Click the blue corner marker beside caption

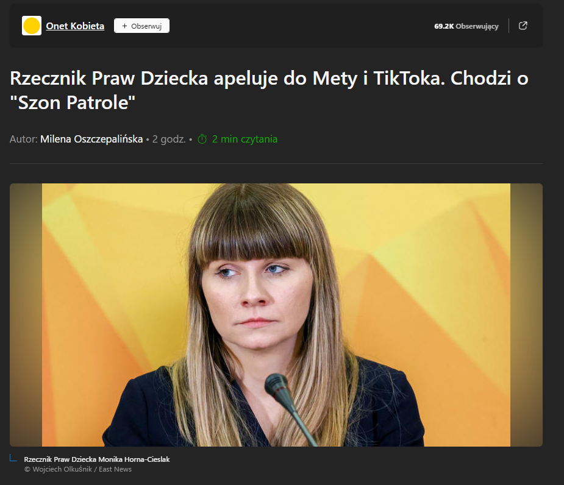[x=13, y=458]
